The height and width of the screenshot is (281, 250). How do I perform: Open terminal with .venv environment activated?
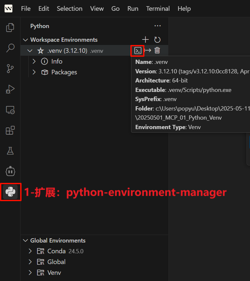pos(138,51)
